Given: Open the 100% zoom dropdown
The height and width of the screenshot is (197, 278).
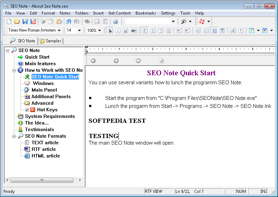Looking at the screenshot, I should (100, 31).
